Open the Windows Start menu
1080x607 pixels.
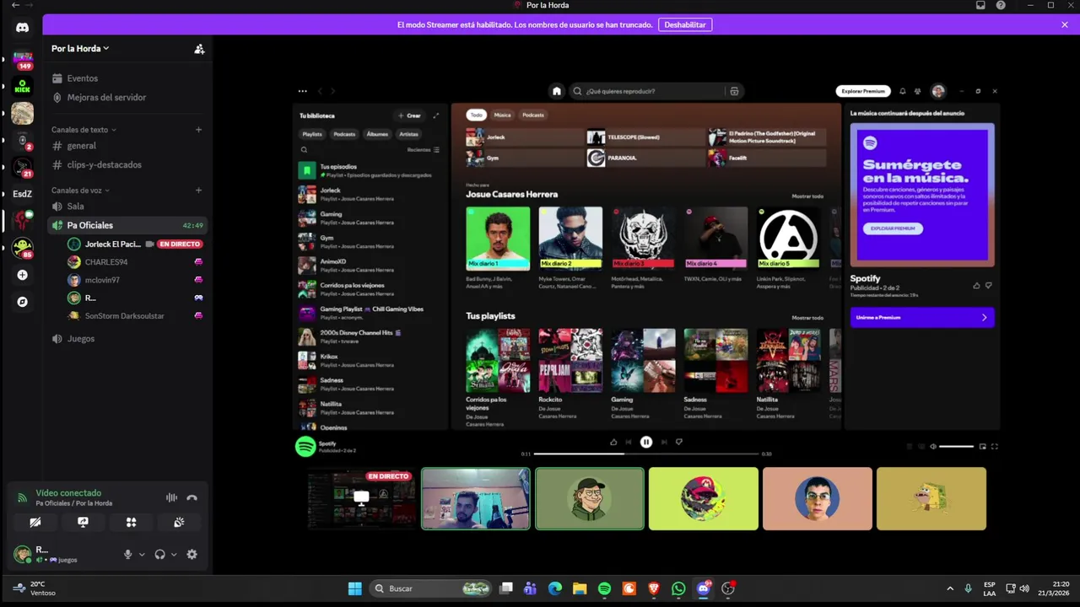tap(355, 588)
